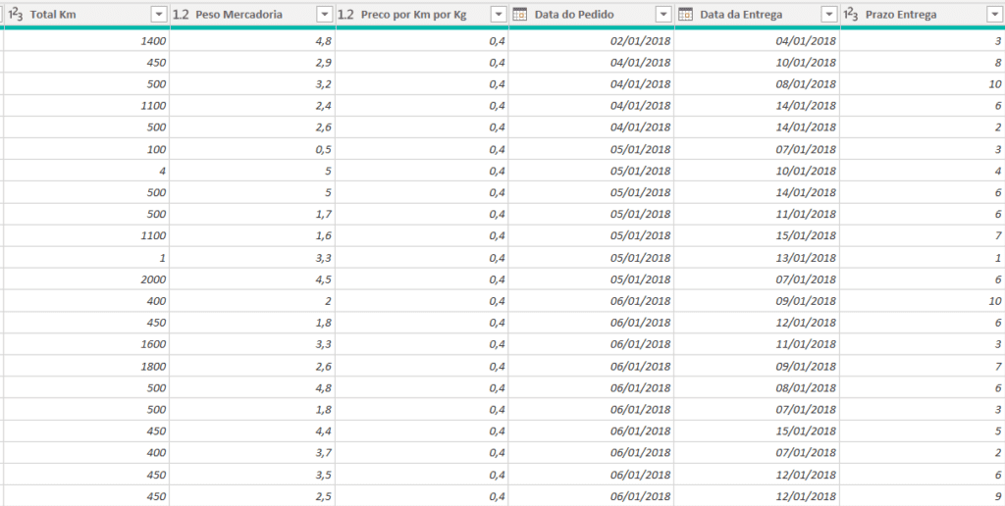Click price cell 0,4 in the 1400 Km row

pyautogui.click(x=422, y=41)
